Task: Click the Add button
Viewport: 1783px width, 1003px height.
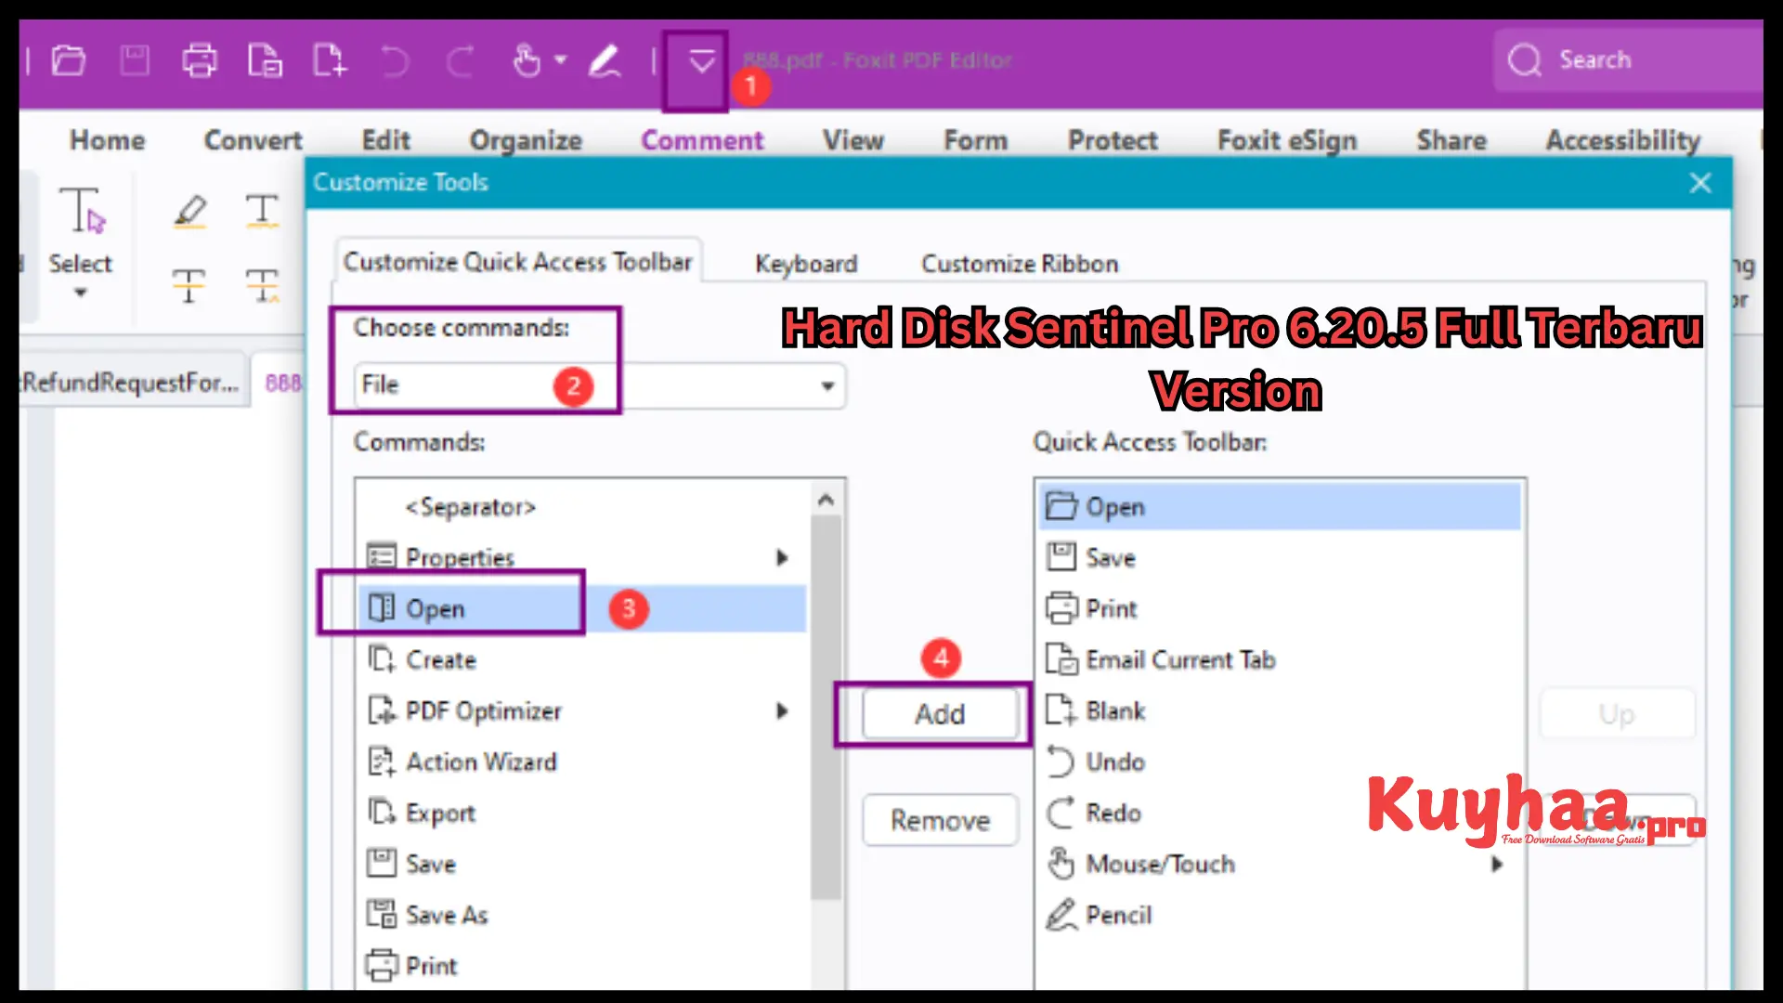Action: (x=940, y=714)
